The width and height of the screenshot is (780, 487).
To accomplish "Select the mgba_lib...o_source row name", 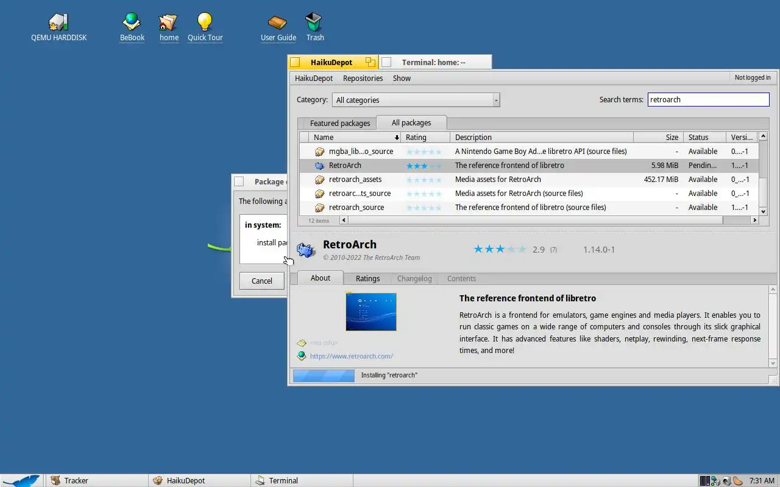I will click(x=361, y=152).
